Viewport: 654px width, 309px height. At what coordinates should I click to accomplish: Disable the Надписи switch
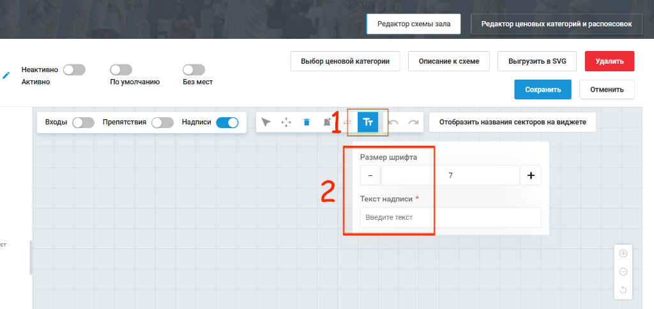(x=227, y=122)
